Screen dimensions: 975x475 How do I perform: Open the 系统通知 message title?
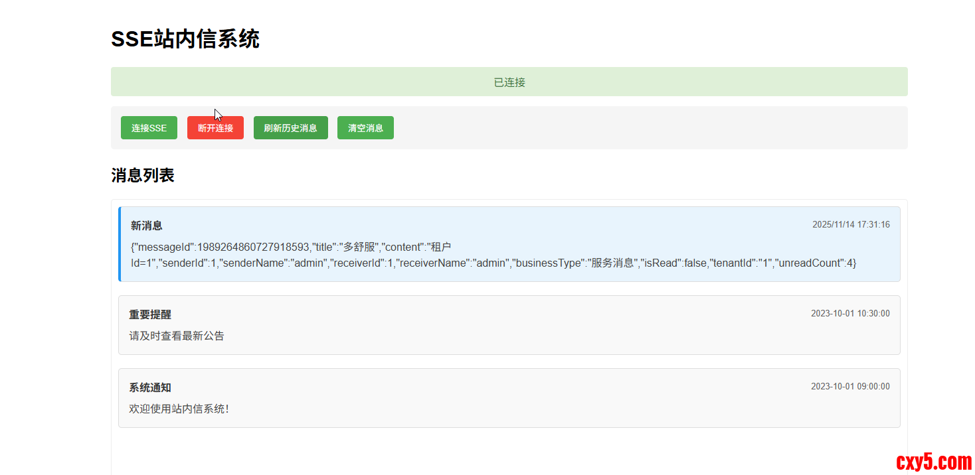pos(150,387)
